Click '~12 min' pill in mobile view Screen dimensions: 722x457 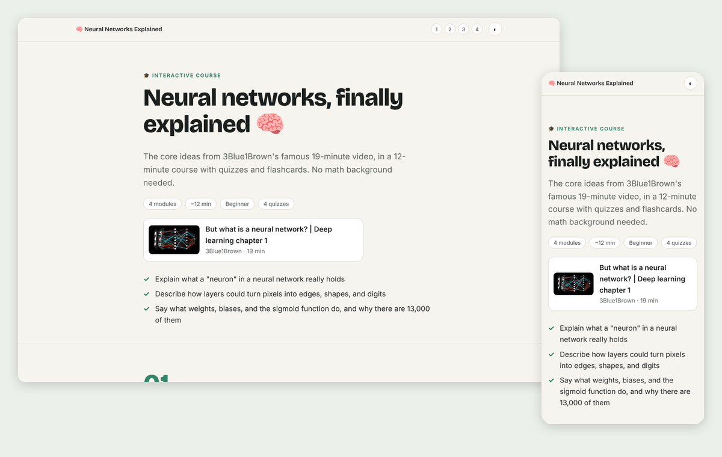605,243
